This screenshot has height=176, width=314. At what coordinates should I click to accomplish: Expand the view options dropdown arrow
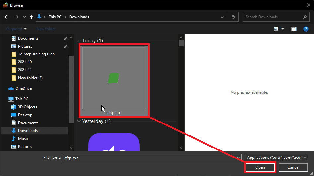click(x=283, y=29)
